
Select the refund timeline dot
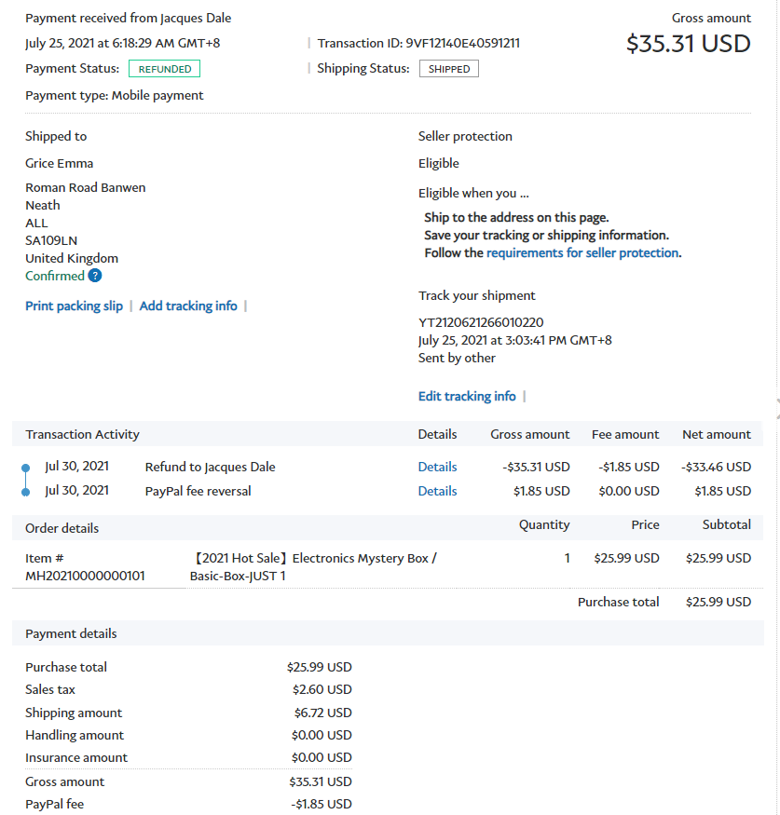(25, 468)
